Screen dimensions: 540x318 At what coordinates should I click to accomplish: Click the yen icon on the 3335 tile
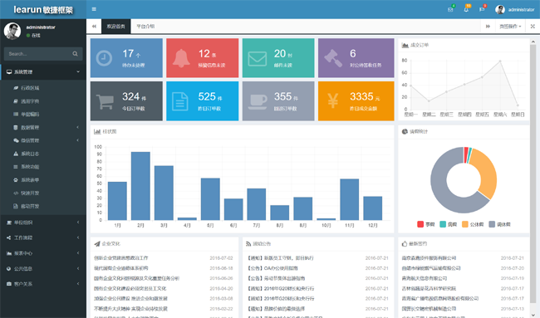(332, 101)
